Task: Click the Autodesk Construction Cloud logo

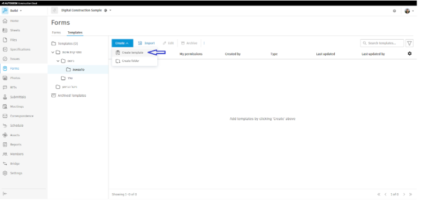Action: click(x=20, y=3)
